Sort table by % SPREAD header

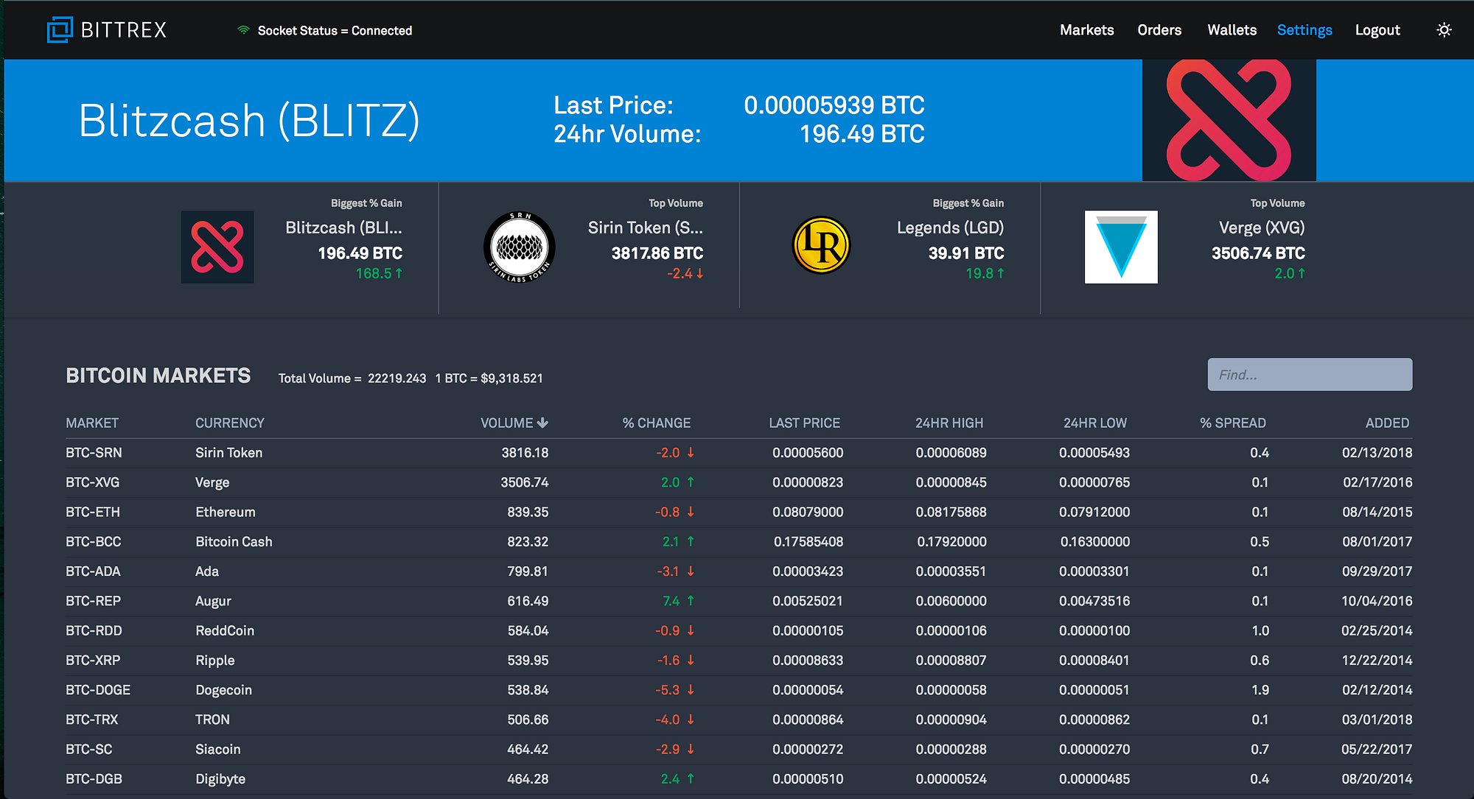1233,423
